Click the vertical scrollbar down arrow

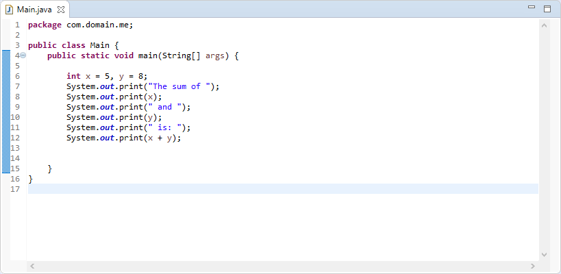[x=544, y=255]
